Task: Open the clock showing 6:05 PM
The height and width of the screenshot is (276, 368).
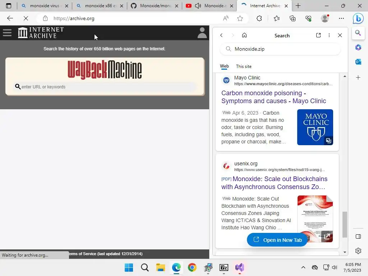Action: tap(352, 267)
